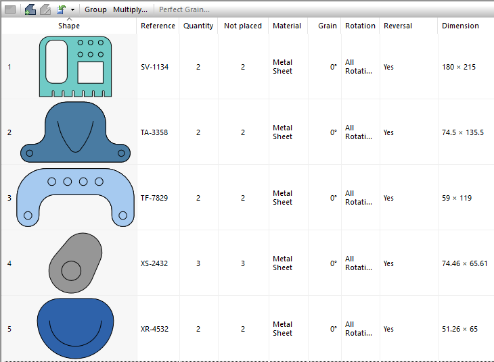Click grain 0° in TA-3358 row
Viewport: 494px width, 362px height.
tap(334, 132)
